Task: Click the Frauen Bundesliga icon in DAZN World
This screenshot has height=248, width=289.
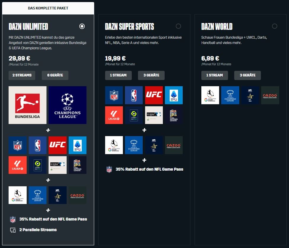Action: click(x=210, y=95)
